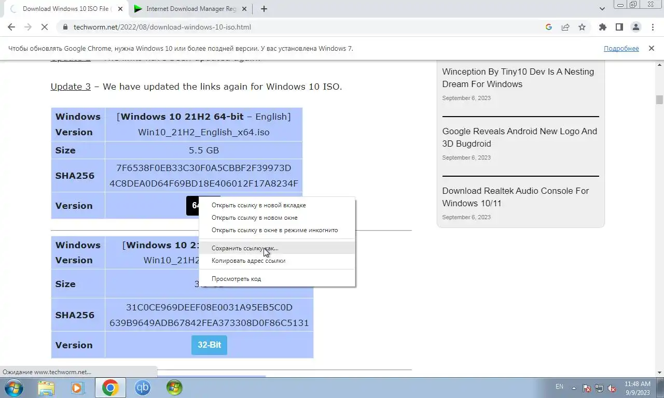Bookmark this page with the star
Viewport: 664px width, 398px height.
click(x=582, y=27)
